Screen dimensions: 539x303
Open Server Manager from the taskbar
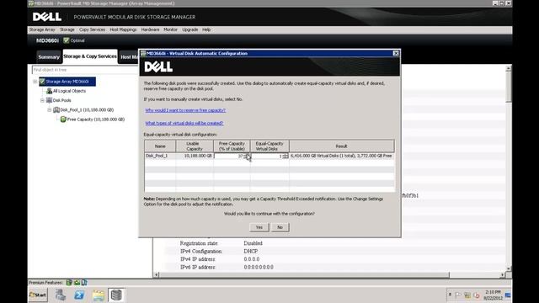click(x=61, y=295)
